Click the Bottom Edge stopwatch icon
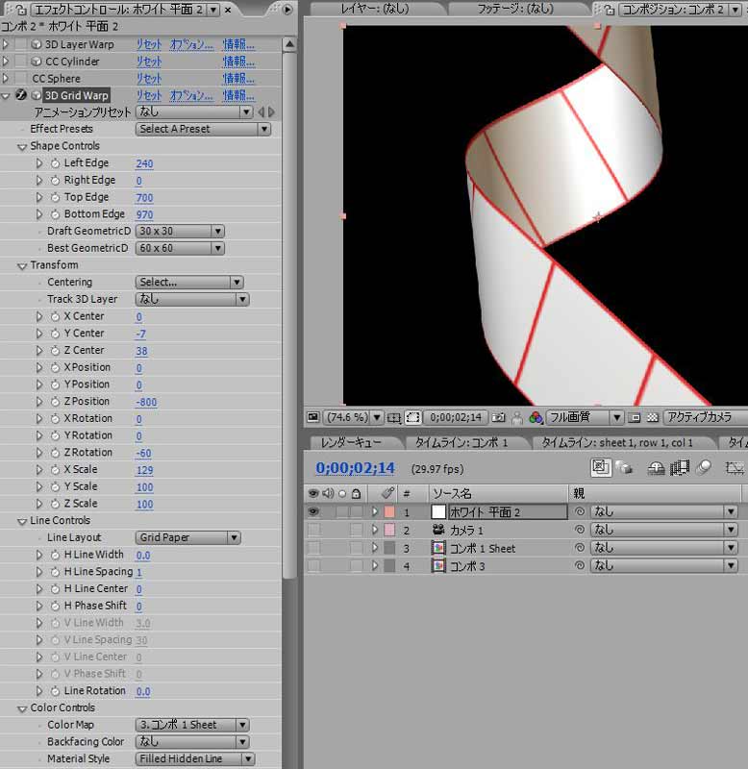Screen dimensions: 748x769 (x=55, y=214)
